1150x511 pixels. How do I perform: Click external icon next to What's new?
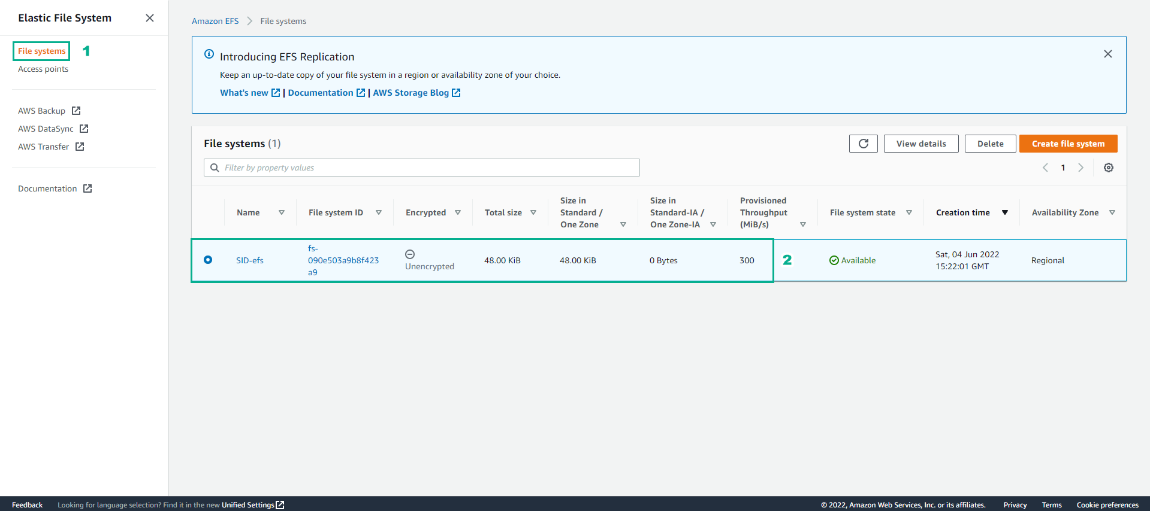(276, 93)
